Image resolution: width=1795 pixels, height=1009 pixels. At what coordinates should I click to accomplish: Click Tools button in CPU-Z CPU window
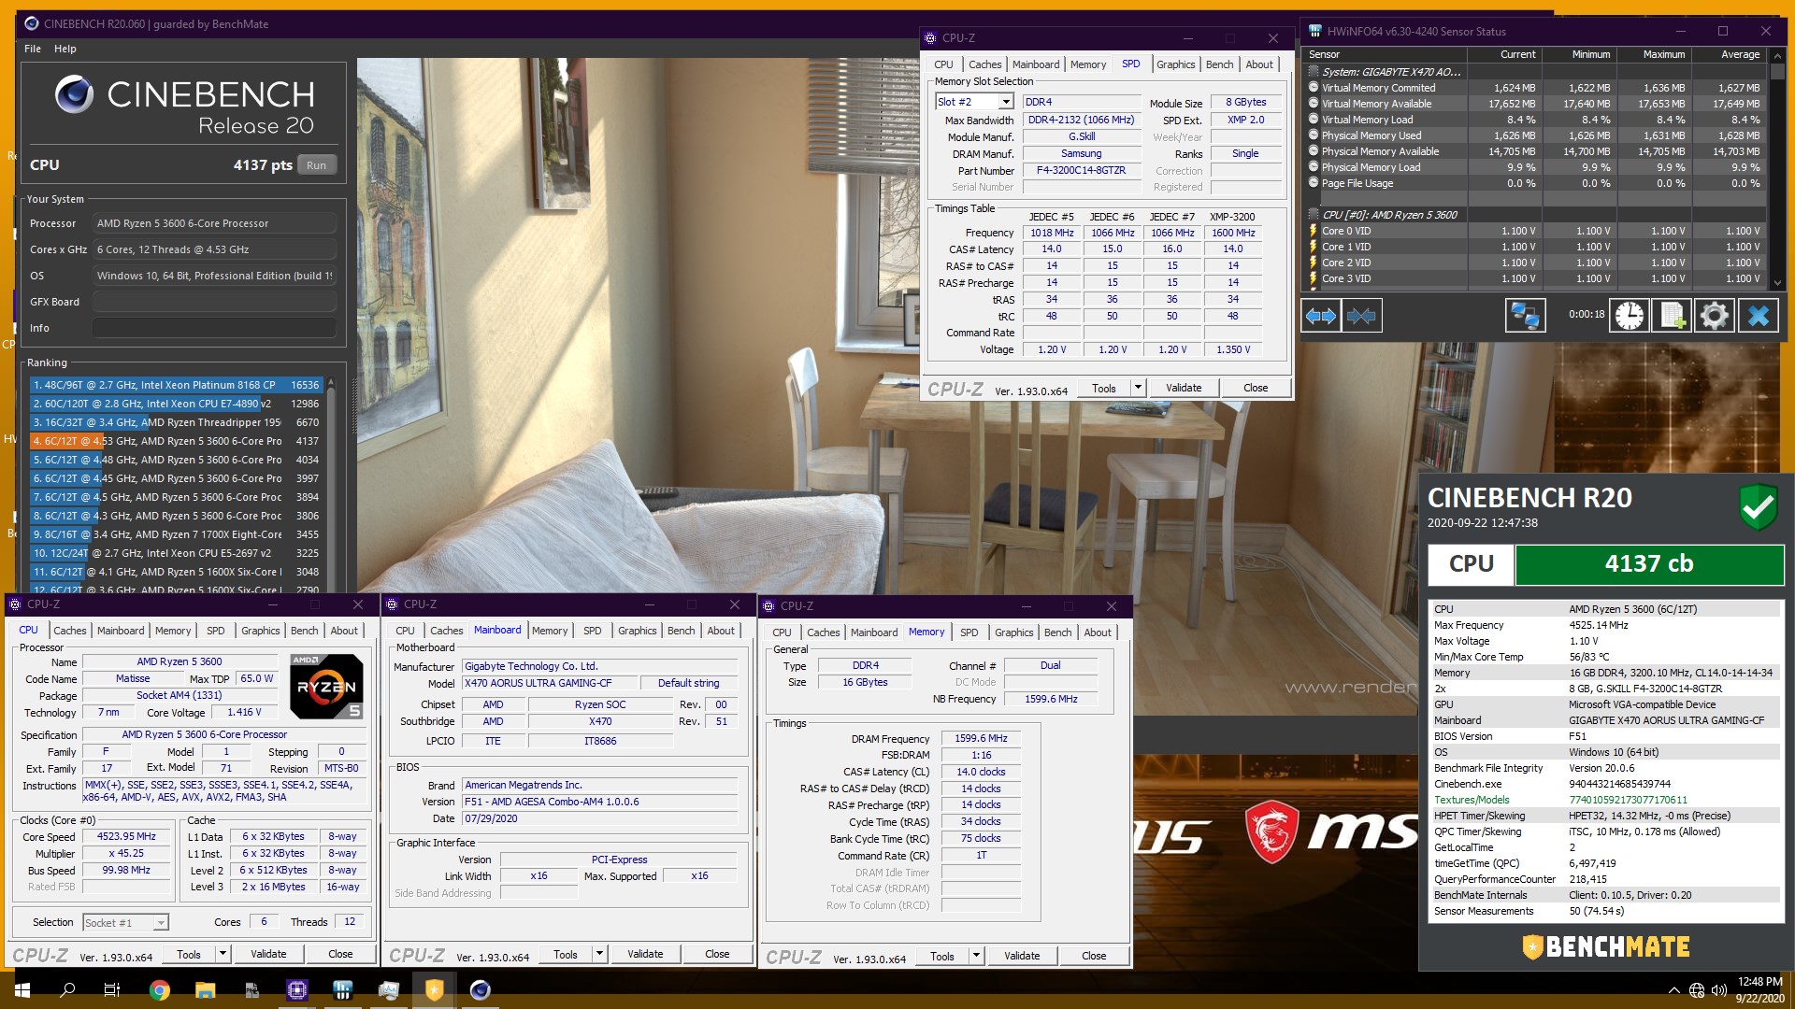click(x=189, y=954)
